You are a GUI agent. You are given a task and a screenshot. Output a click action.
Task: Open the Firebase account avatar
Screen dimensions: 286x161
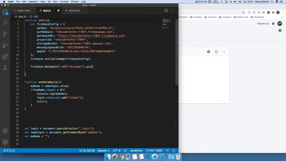pyautogui.click(x=280, y=23)
